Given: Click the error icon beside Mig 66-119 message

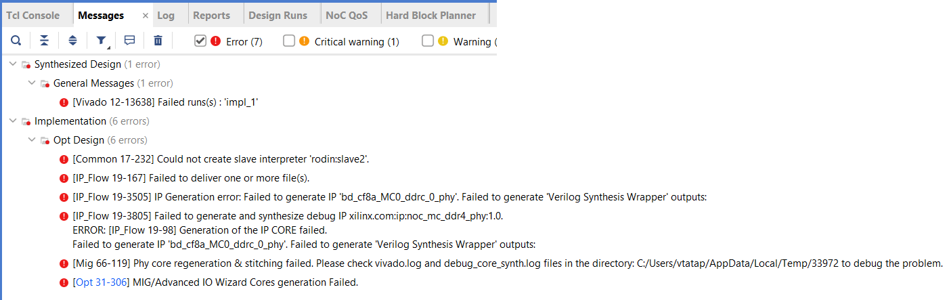Looking at the screenshot, I should coord(64,263).
